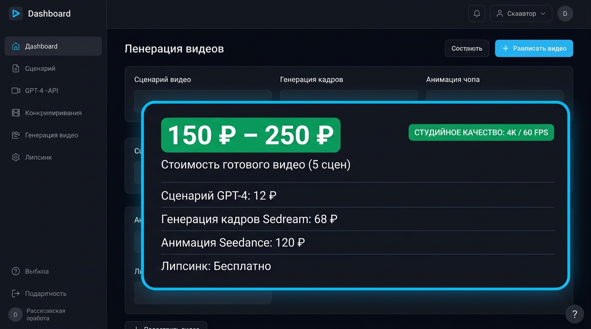Click the help question mark in bottom corner
591x329 pixels.
coord(575,314)
